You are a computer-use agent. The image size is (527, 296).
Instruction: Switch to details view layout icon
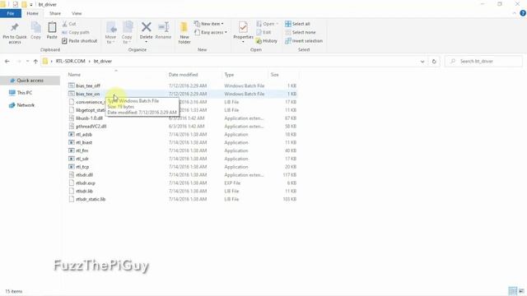click(x=512, y=291)
